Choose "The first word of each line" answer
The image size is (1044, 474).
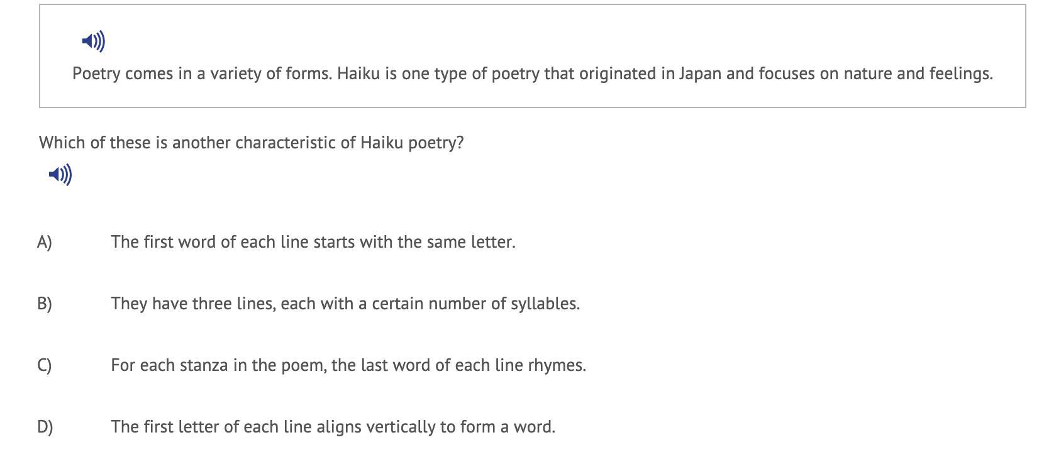coord(313,242)
